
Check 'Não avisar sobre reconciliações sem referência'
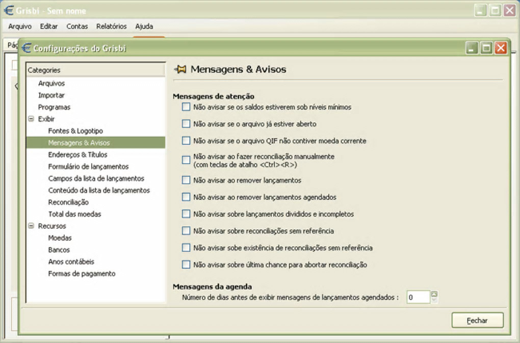(x=186, y=231)
